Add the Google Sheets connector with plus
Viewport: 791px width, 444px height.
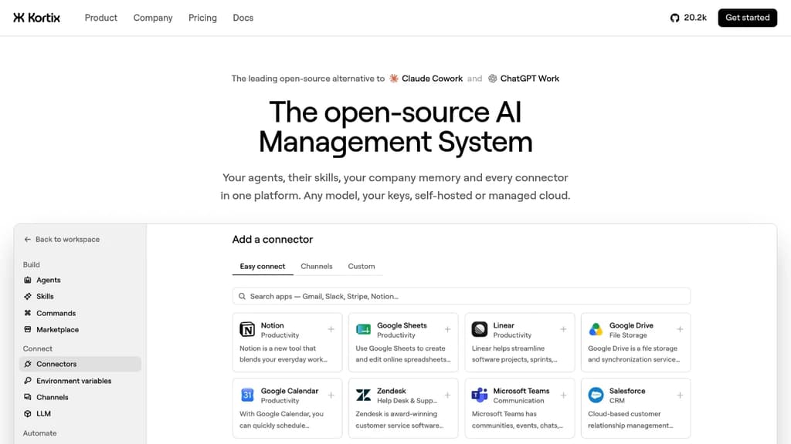pos(447,329)
